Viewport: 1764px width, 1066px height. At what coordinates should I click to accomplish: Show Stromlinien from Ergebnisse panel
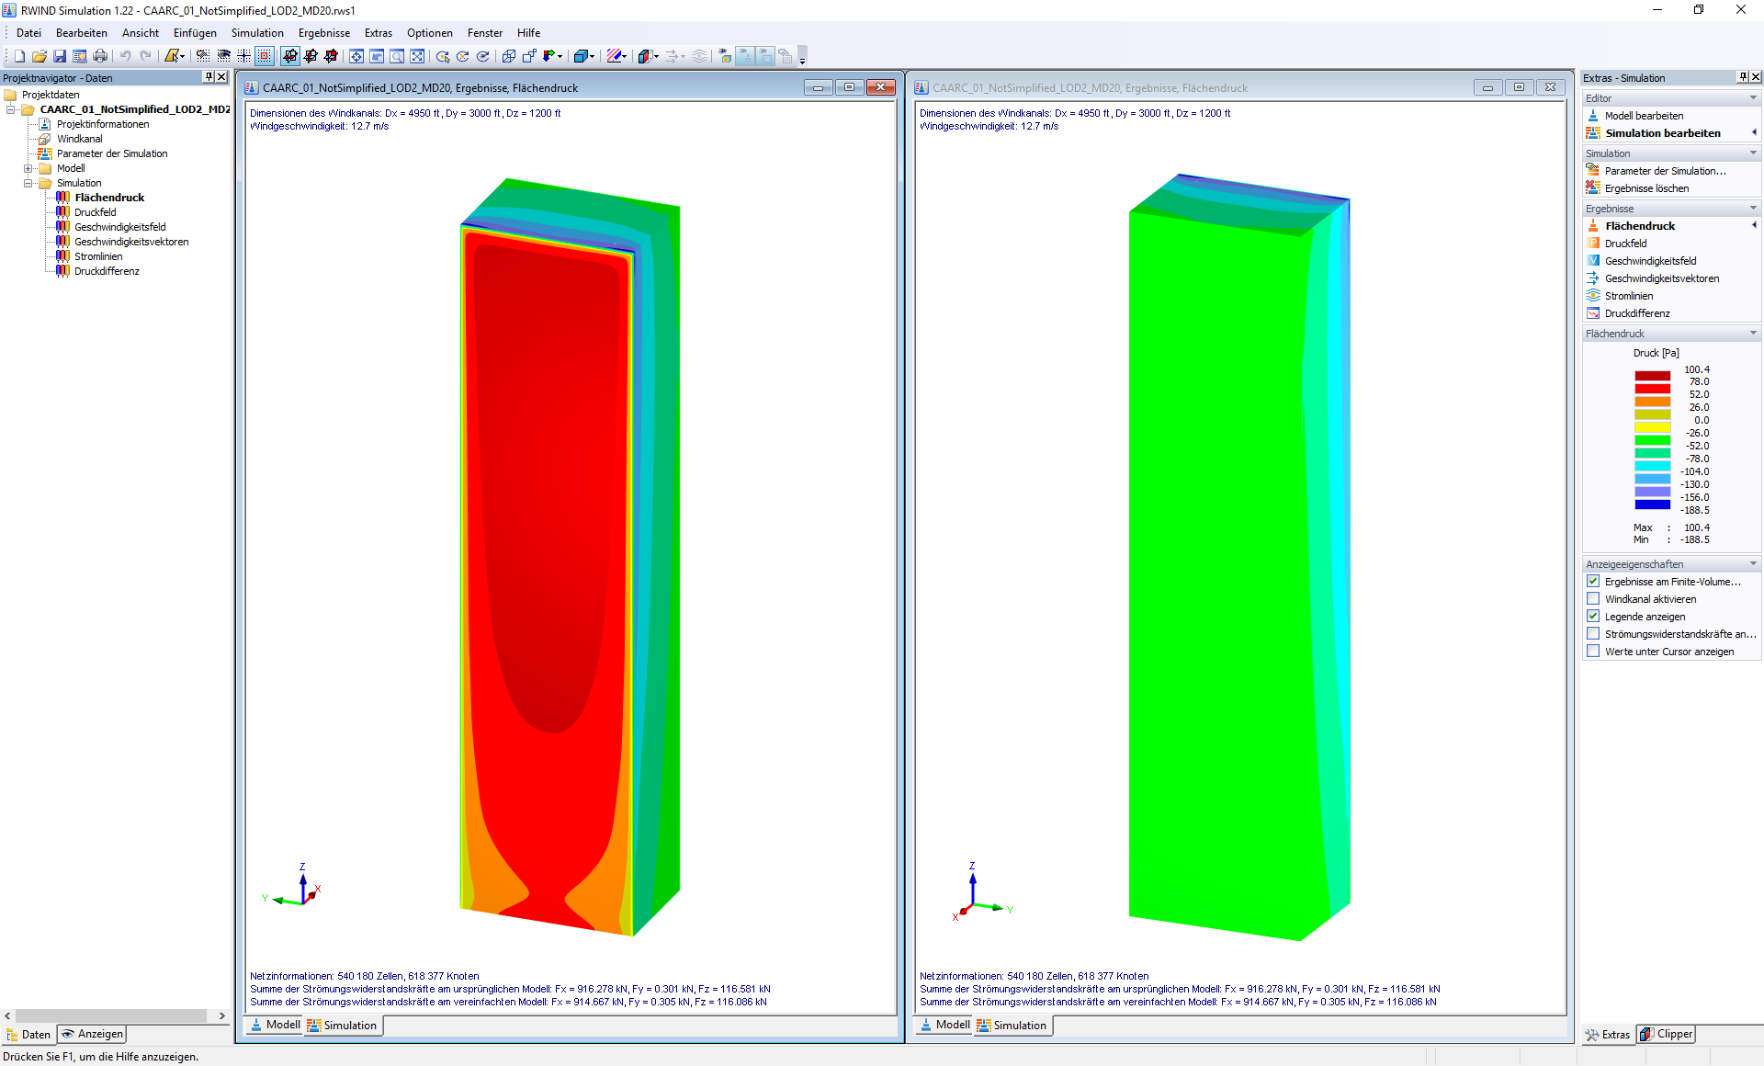tap(1628, 296)
